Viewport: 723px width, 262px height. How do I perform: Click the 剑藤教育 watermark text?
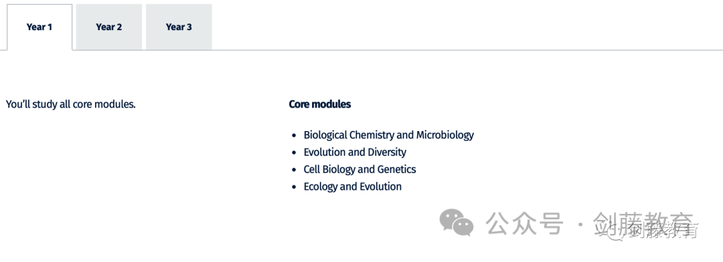[643, 224]
